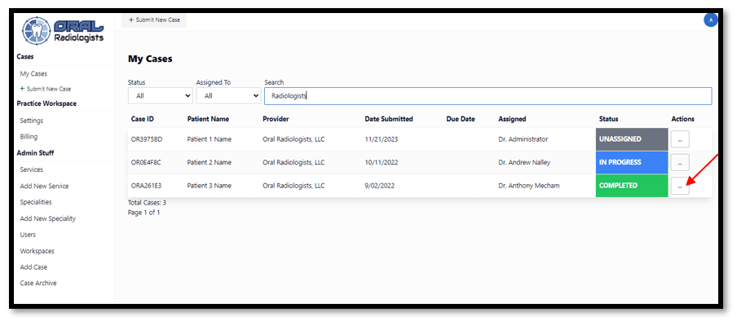Select Add New Service in sidebar

point(44,186)
